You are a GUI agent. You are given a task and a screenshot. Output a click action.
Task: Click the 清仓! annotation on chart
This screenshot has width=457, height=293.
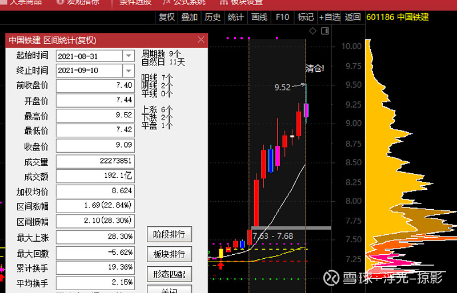tap(315, 68)
